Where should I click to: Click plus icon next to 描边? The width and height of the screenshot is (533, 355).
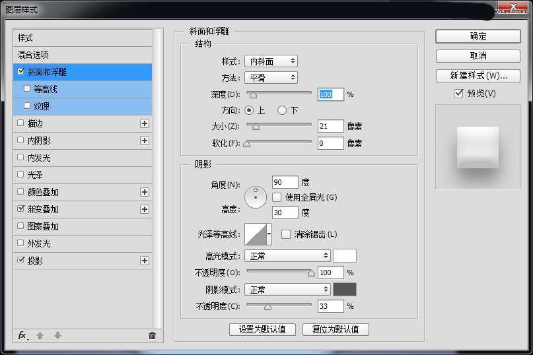click(145, 123)
